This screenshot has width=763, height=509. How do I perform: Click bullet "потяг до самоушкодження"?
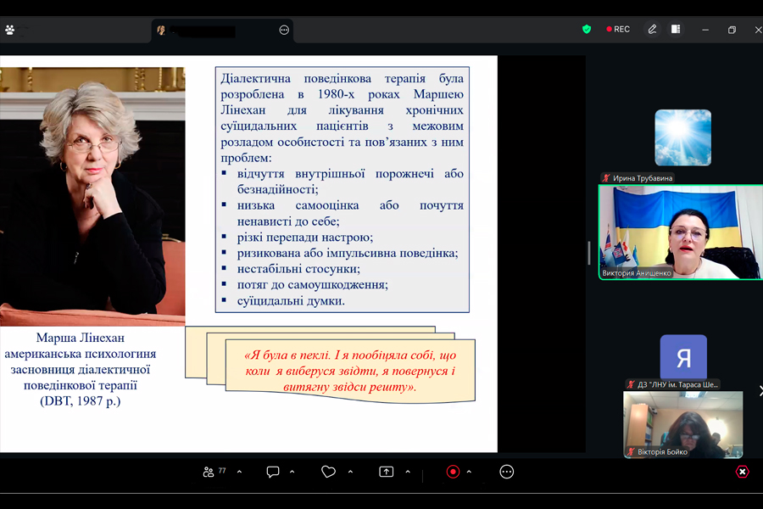pos(313,285)
